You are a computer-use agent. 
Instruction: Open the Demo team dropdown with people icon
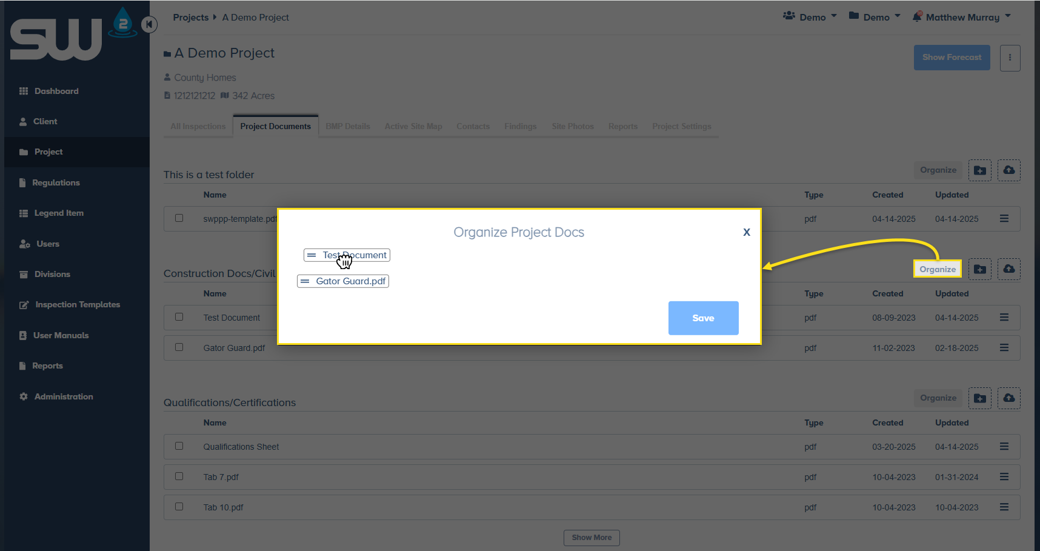pyautogui.click(x=810, y=17)
